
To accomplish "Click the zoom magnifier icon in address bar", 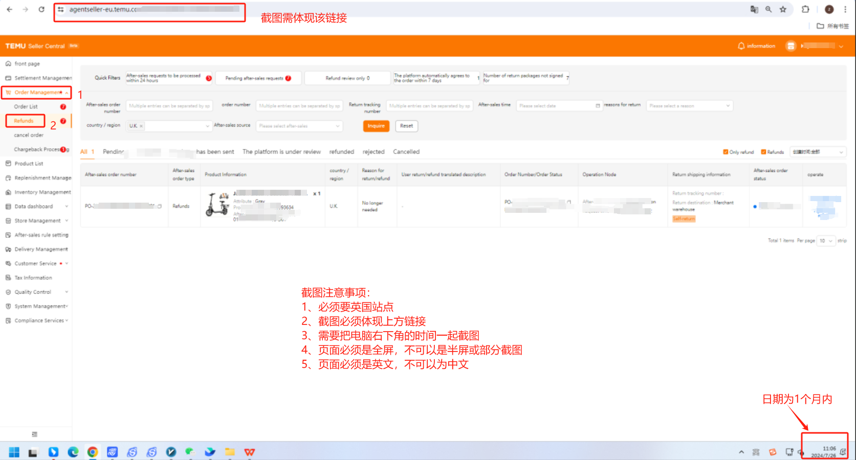I will [x=769, y=9].
